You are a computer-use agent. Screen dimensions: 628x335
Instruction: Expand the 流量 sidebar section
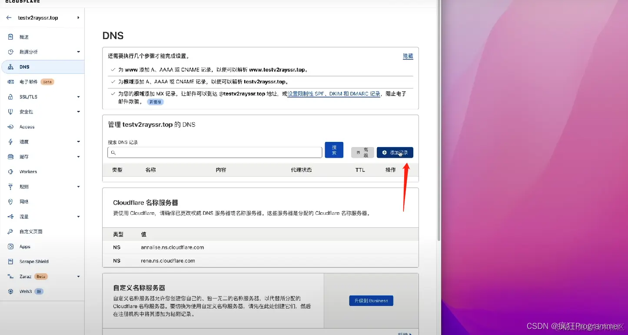[78, 216]
